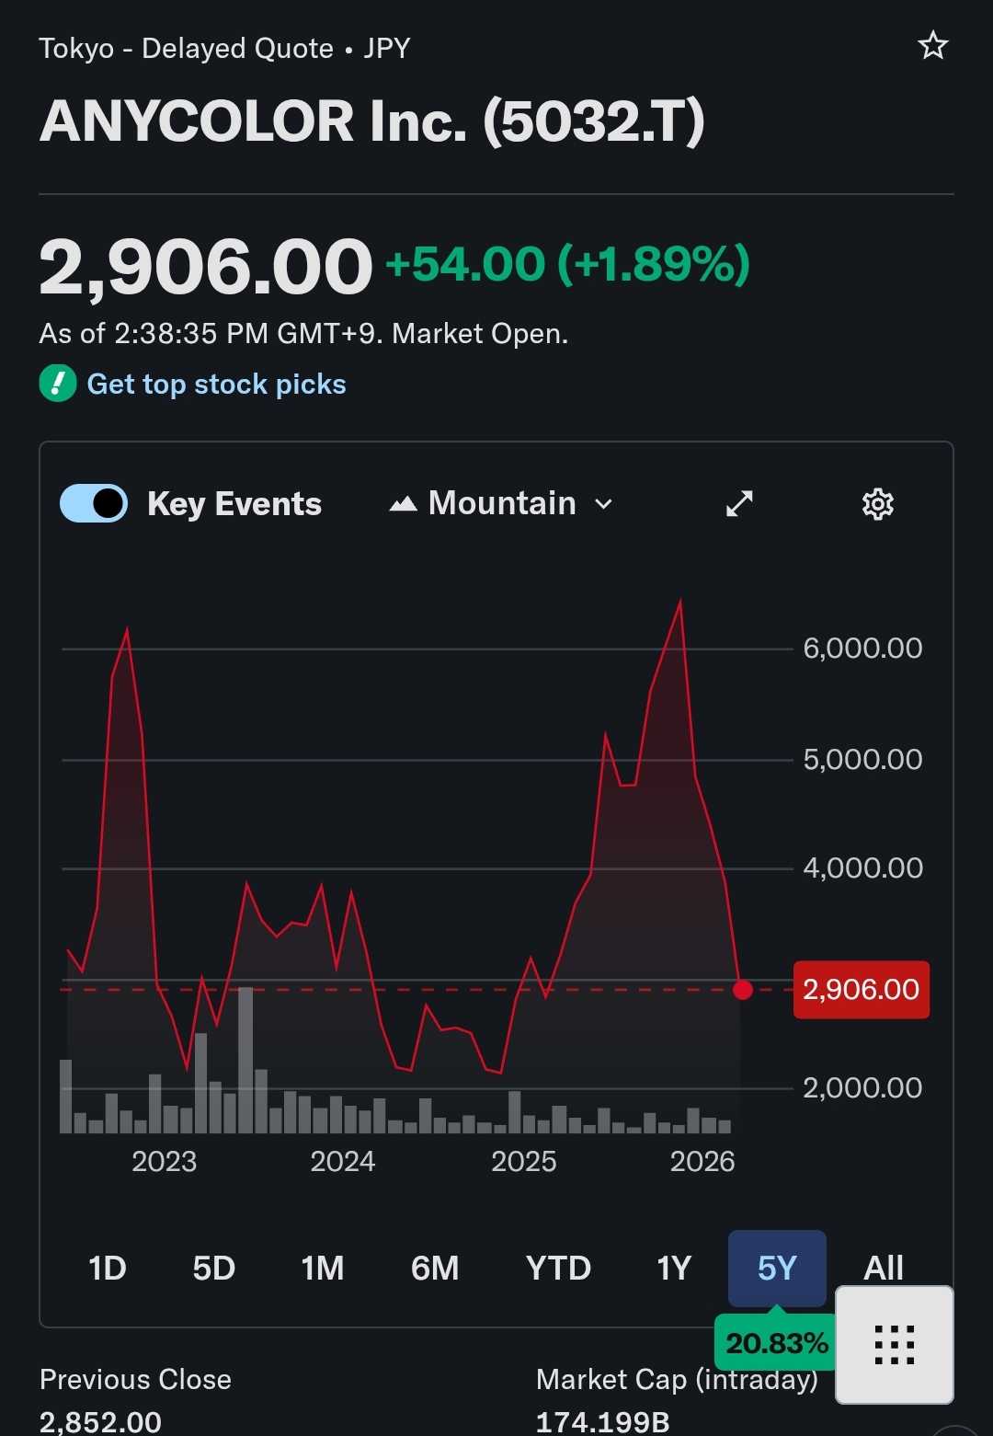The image size is (993, 1436).
Task: Show the 1Y chart range
Action: coord(674,1268)
